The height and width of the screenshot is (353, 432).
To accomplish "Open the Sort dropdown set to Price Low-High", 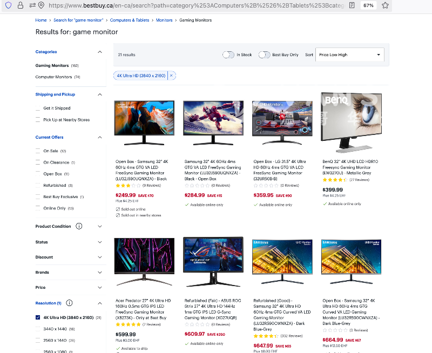I will 349,55.
